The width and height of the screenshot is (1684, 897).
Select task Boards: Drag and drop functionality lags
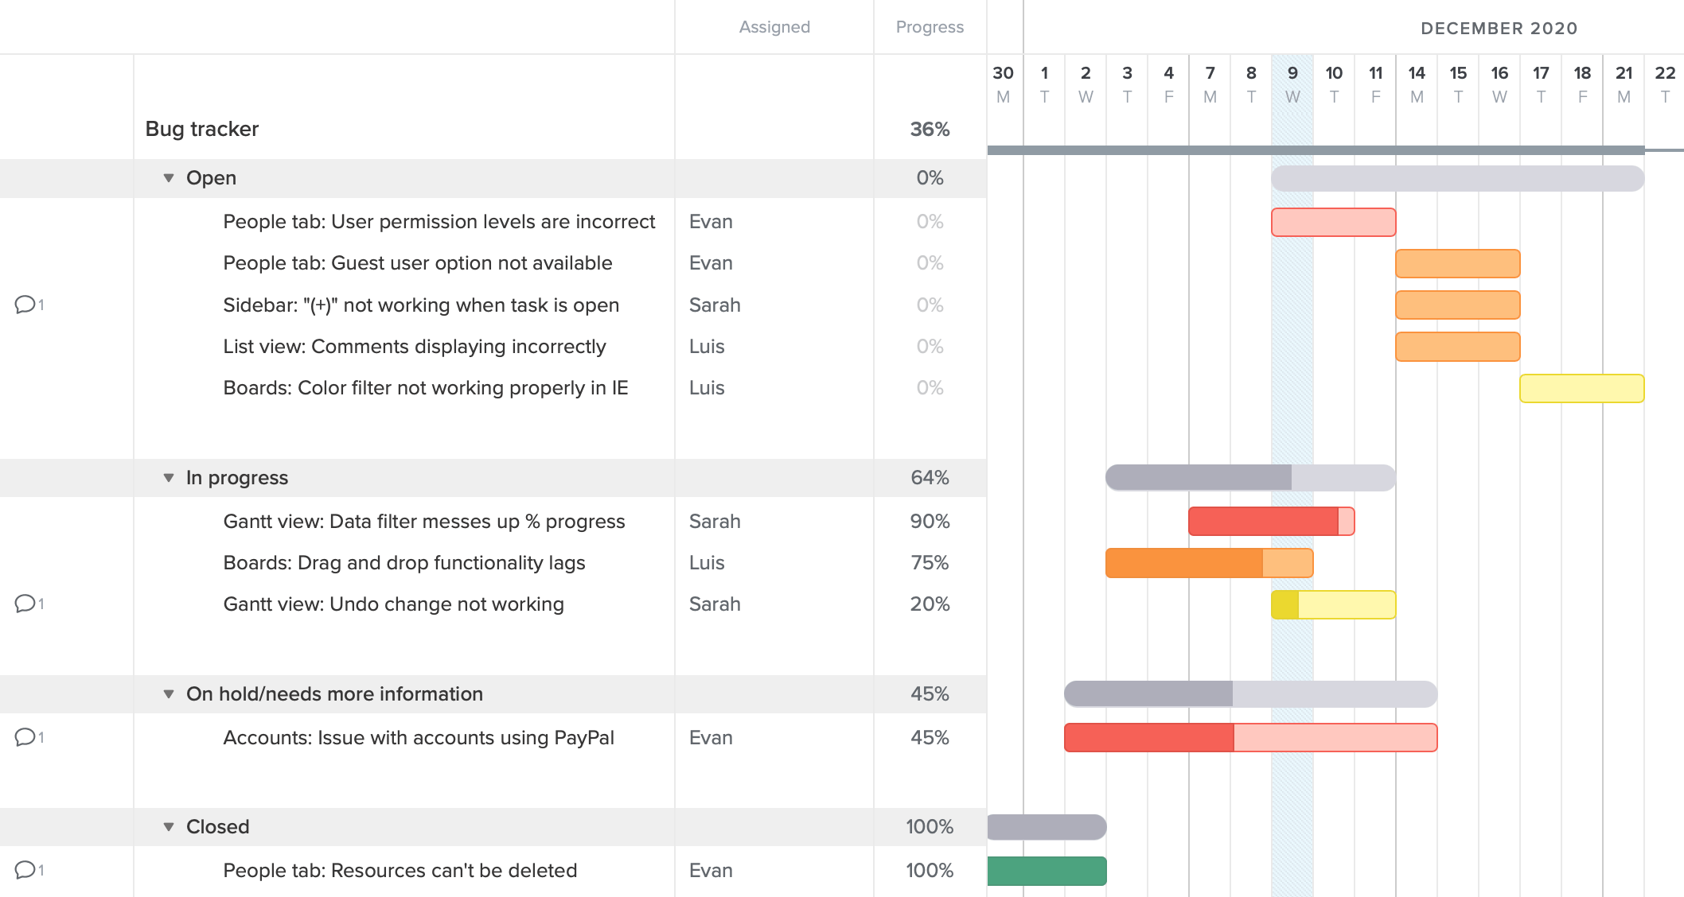pyautogui.click(x=403, y=562)
